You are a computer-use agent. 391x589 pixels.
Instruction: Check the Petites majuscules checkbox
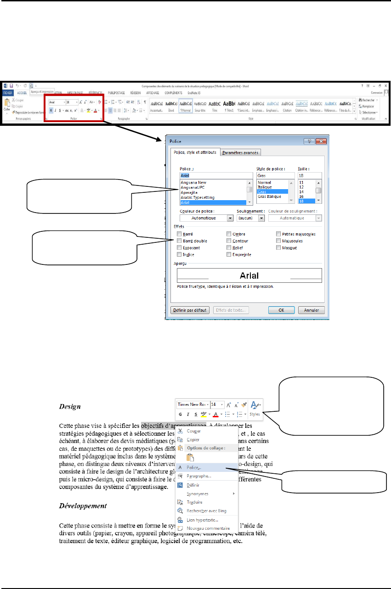tap(278, 234)
